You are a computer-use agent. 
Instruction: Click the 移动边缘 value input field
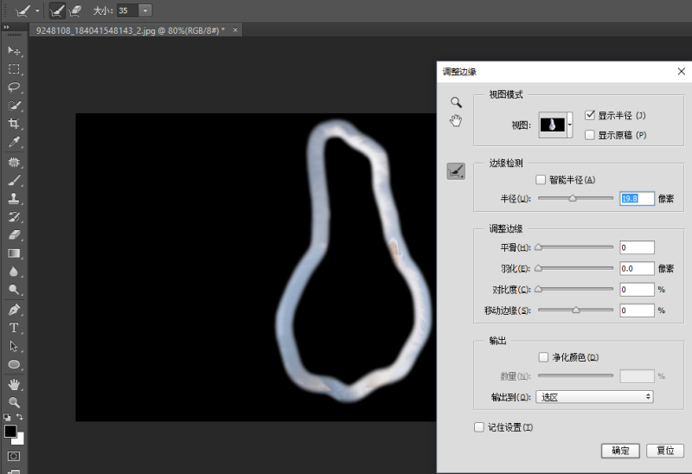pos(637,311)
